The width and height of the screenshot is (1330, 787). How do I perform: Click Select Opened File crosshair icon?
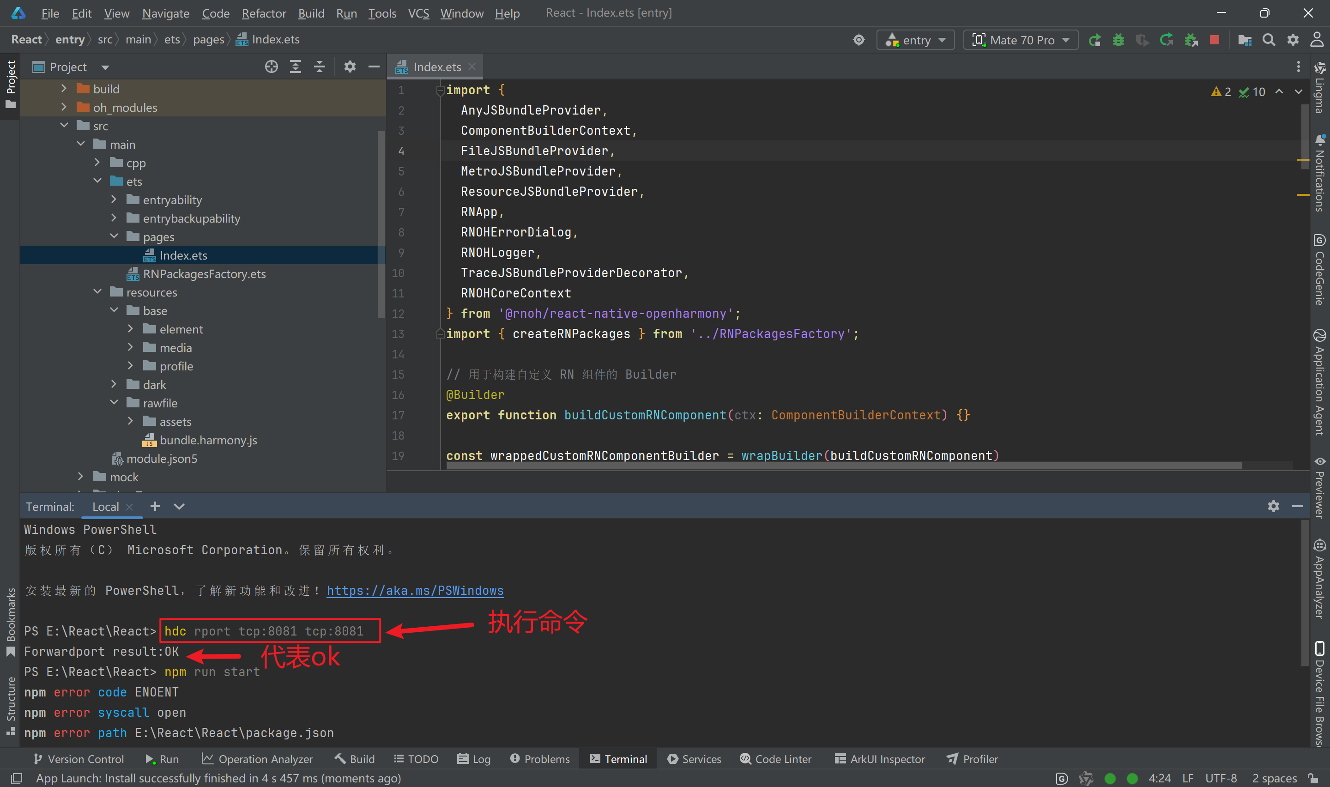(272, 67)
